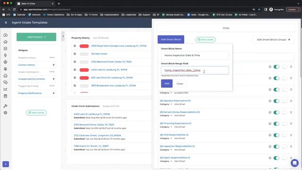Disable the green Septic Responsibilities toggle
The image size is (302, 170).
click(x=277, y=158)
